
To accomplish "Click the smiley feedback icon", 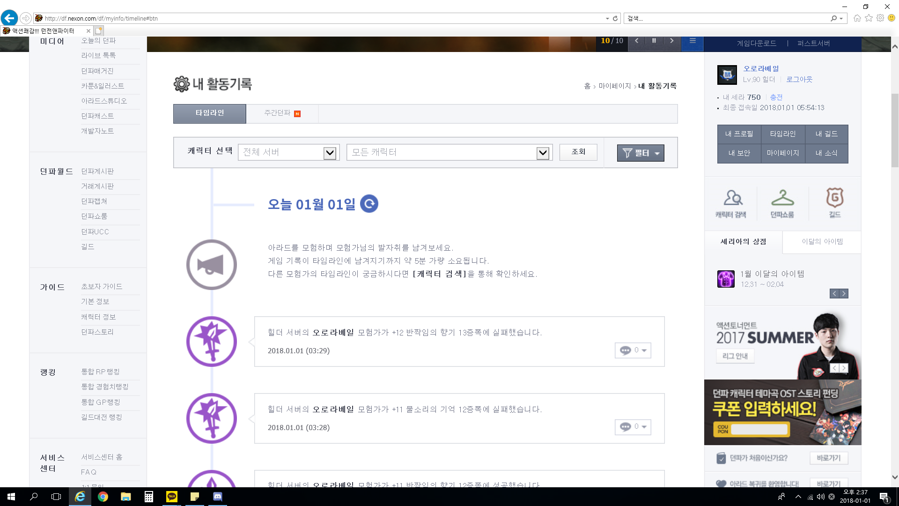I will click(x=892, y=18).
